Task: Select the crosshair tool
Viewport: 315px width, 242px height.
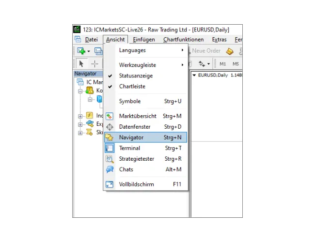Action: 94,64
